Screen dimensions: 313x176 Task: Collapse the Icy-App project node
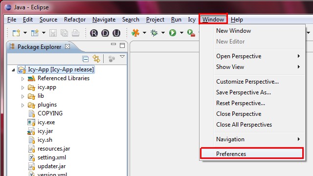[13, 70]
